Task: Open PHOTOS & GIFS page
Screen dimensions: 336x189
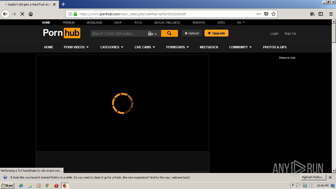Action: tap(275, 47)
